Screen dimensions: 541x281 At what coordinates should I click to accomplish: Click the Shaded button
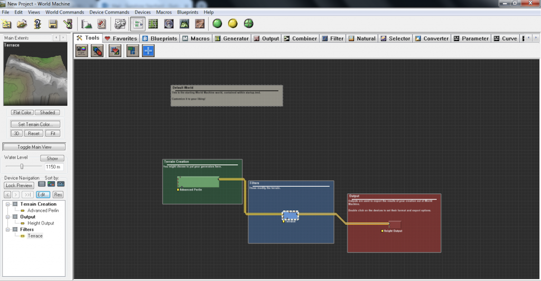[x=47, y=113]
